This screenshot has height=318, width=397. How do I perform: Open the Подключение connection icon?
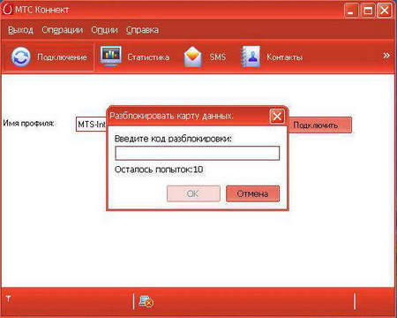click(20, 57)
